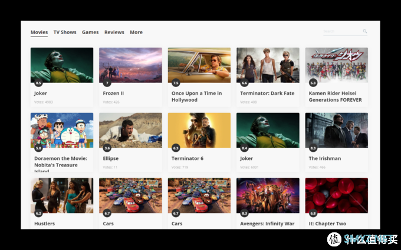Click the 6.6 rating badge on Terminator: Dark Fate
Screen dimensions: 401x250
(244, 83)
